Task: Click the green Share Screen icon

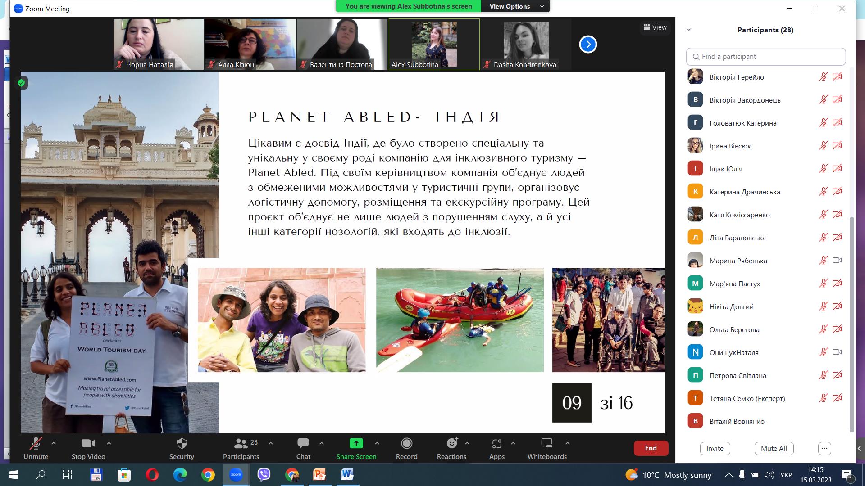Action: click(356, 444)
